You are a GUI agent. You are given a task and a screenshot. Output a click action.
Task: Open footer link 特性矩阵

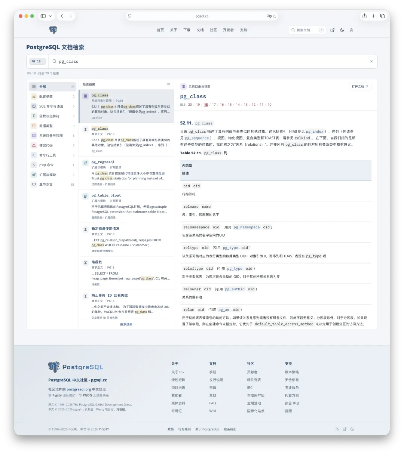click(x=178, y=380)
